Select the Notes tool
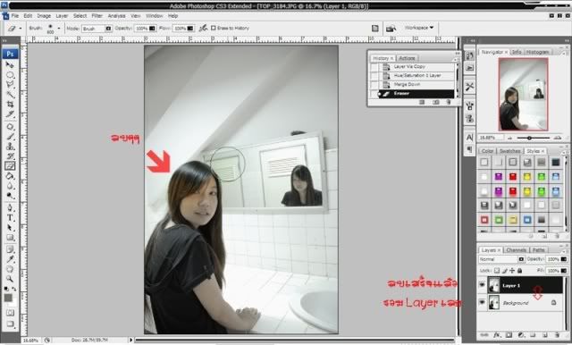This screenshot has width=572, height=345. click(10, 249)
